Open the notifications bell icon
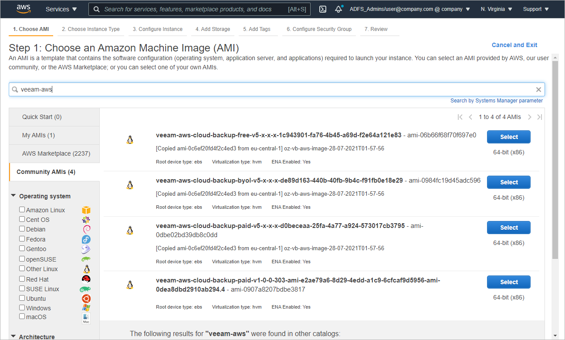This screenshot has width=565, height=340. [x=338, y=9]
